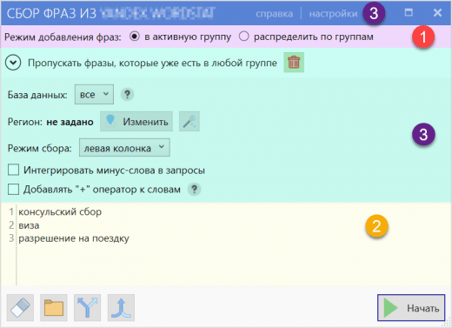Click the "Пропускать фразы, которые уже есть" option text
This screenshot has height=328, width=452.
pos(152,63)
